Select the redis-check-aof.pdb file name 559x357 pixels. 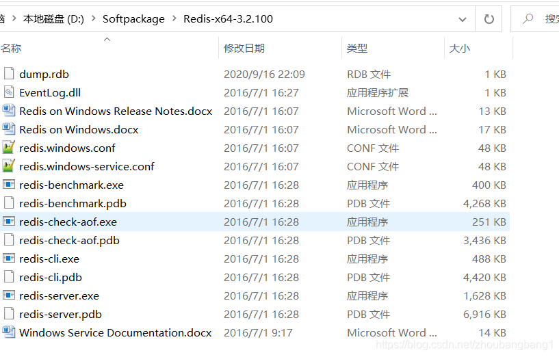(x=69, y=241)
